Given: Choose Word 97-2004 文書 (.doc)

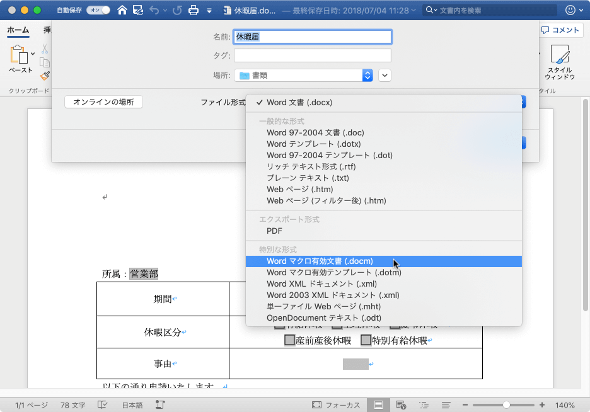Looking at the screenshot, I should coord(384,133).
